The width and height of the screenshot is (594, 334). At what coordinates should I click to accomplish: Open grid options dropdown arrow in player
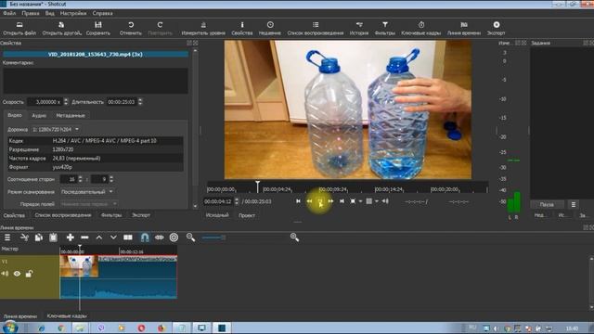(377, 201)
